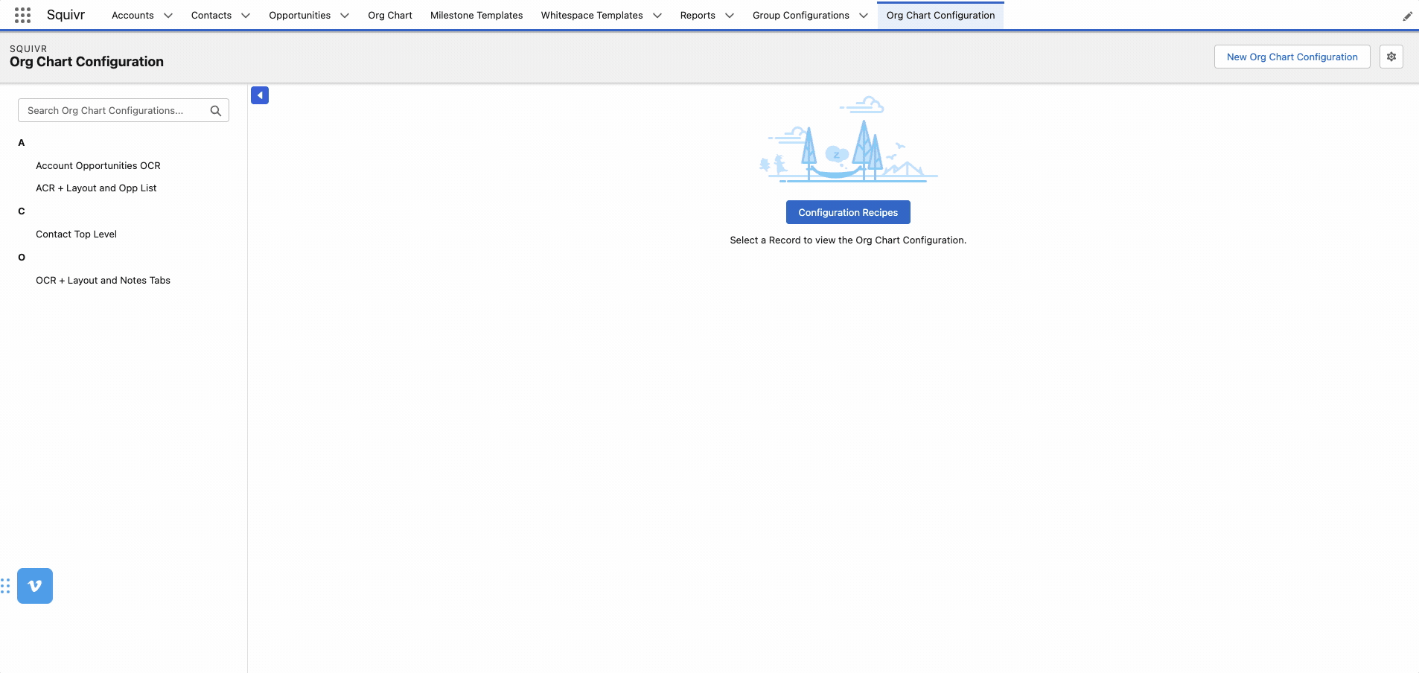1419x673 pixels.
Task: Open the gear settings icon button
Action: tap(1391, 57)
